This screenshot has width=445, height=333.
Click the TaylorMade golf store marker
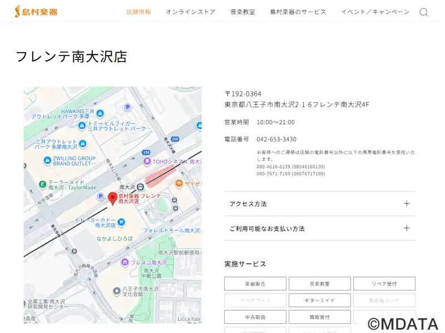(42, 184)
